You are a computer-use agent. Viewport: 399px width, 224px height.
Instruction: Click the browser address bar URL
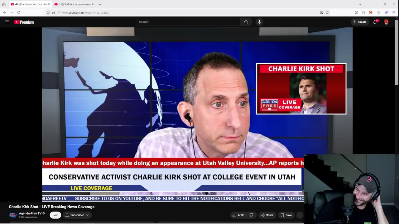point(86,13)
